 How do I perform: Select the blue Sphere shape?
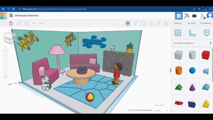click(x=192, y=70)
